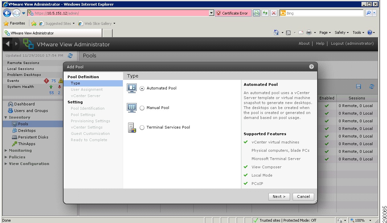Open the Favorites star button

click(x=14, y=23)
